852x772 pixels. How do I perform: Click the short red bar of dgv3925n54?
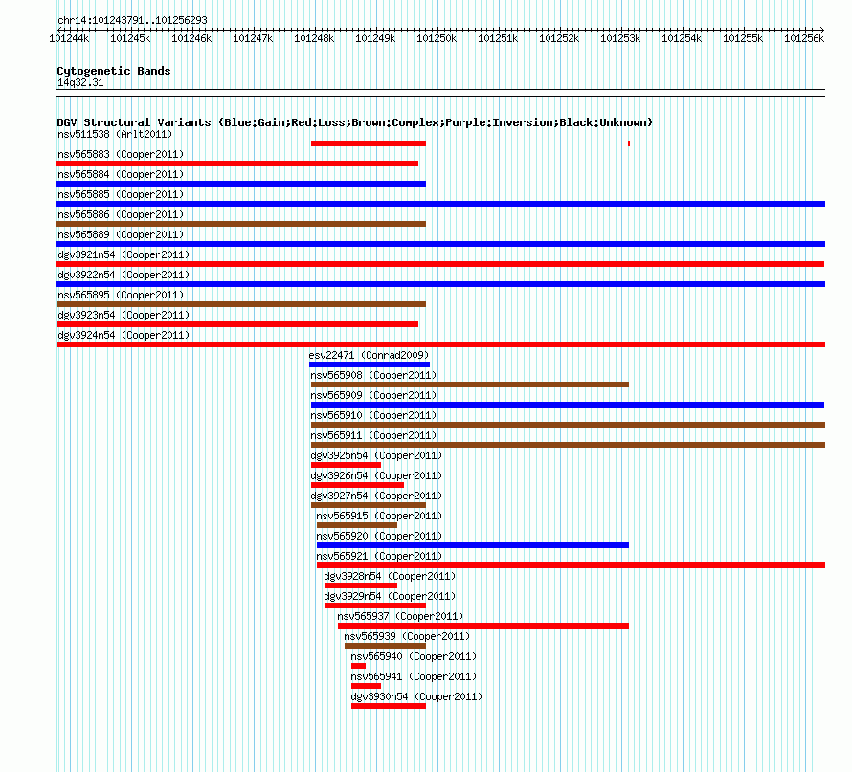pos(347,465)
